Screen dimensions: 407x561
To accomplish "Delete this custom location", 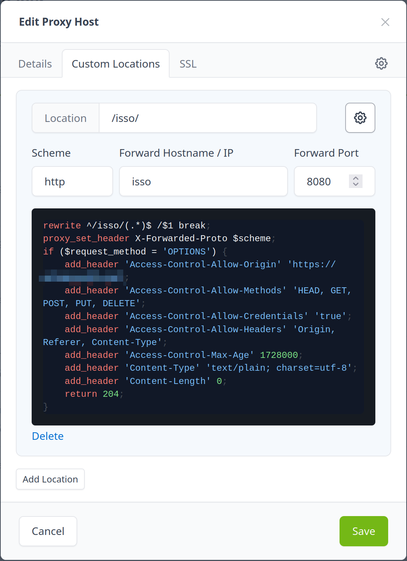I will tap(48, 436).
